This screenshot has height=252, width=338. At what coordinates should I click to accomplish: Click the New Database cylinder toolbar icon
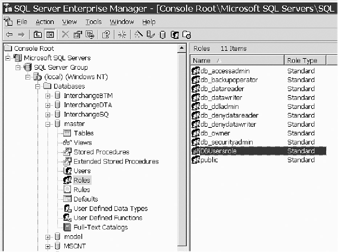(162, 35)
